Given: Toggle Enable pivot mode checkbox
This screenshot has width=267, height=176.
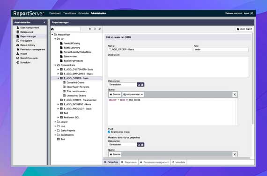Looking at the screenshot, I should pos(109,132).
